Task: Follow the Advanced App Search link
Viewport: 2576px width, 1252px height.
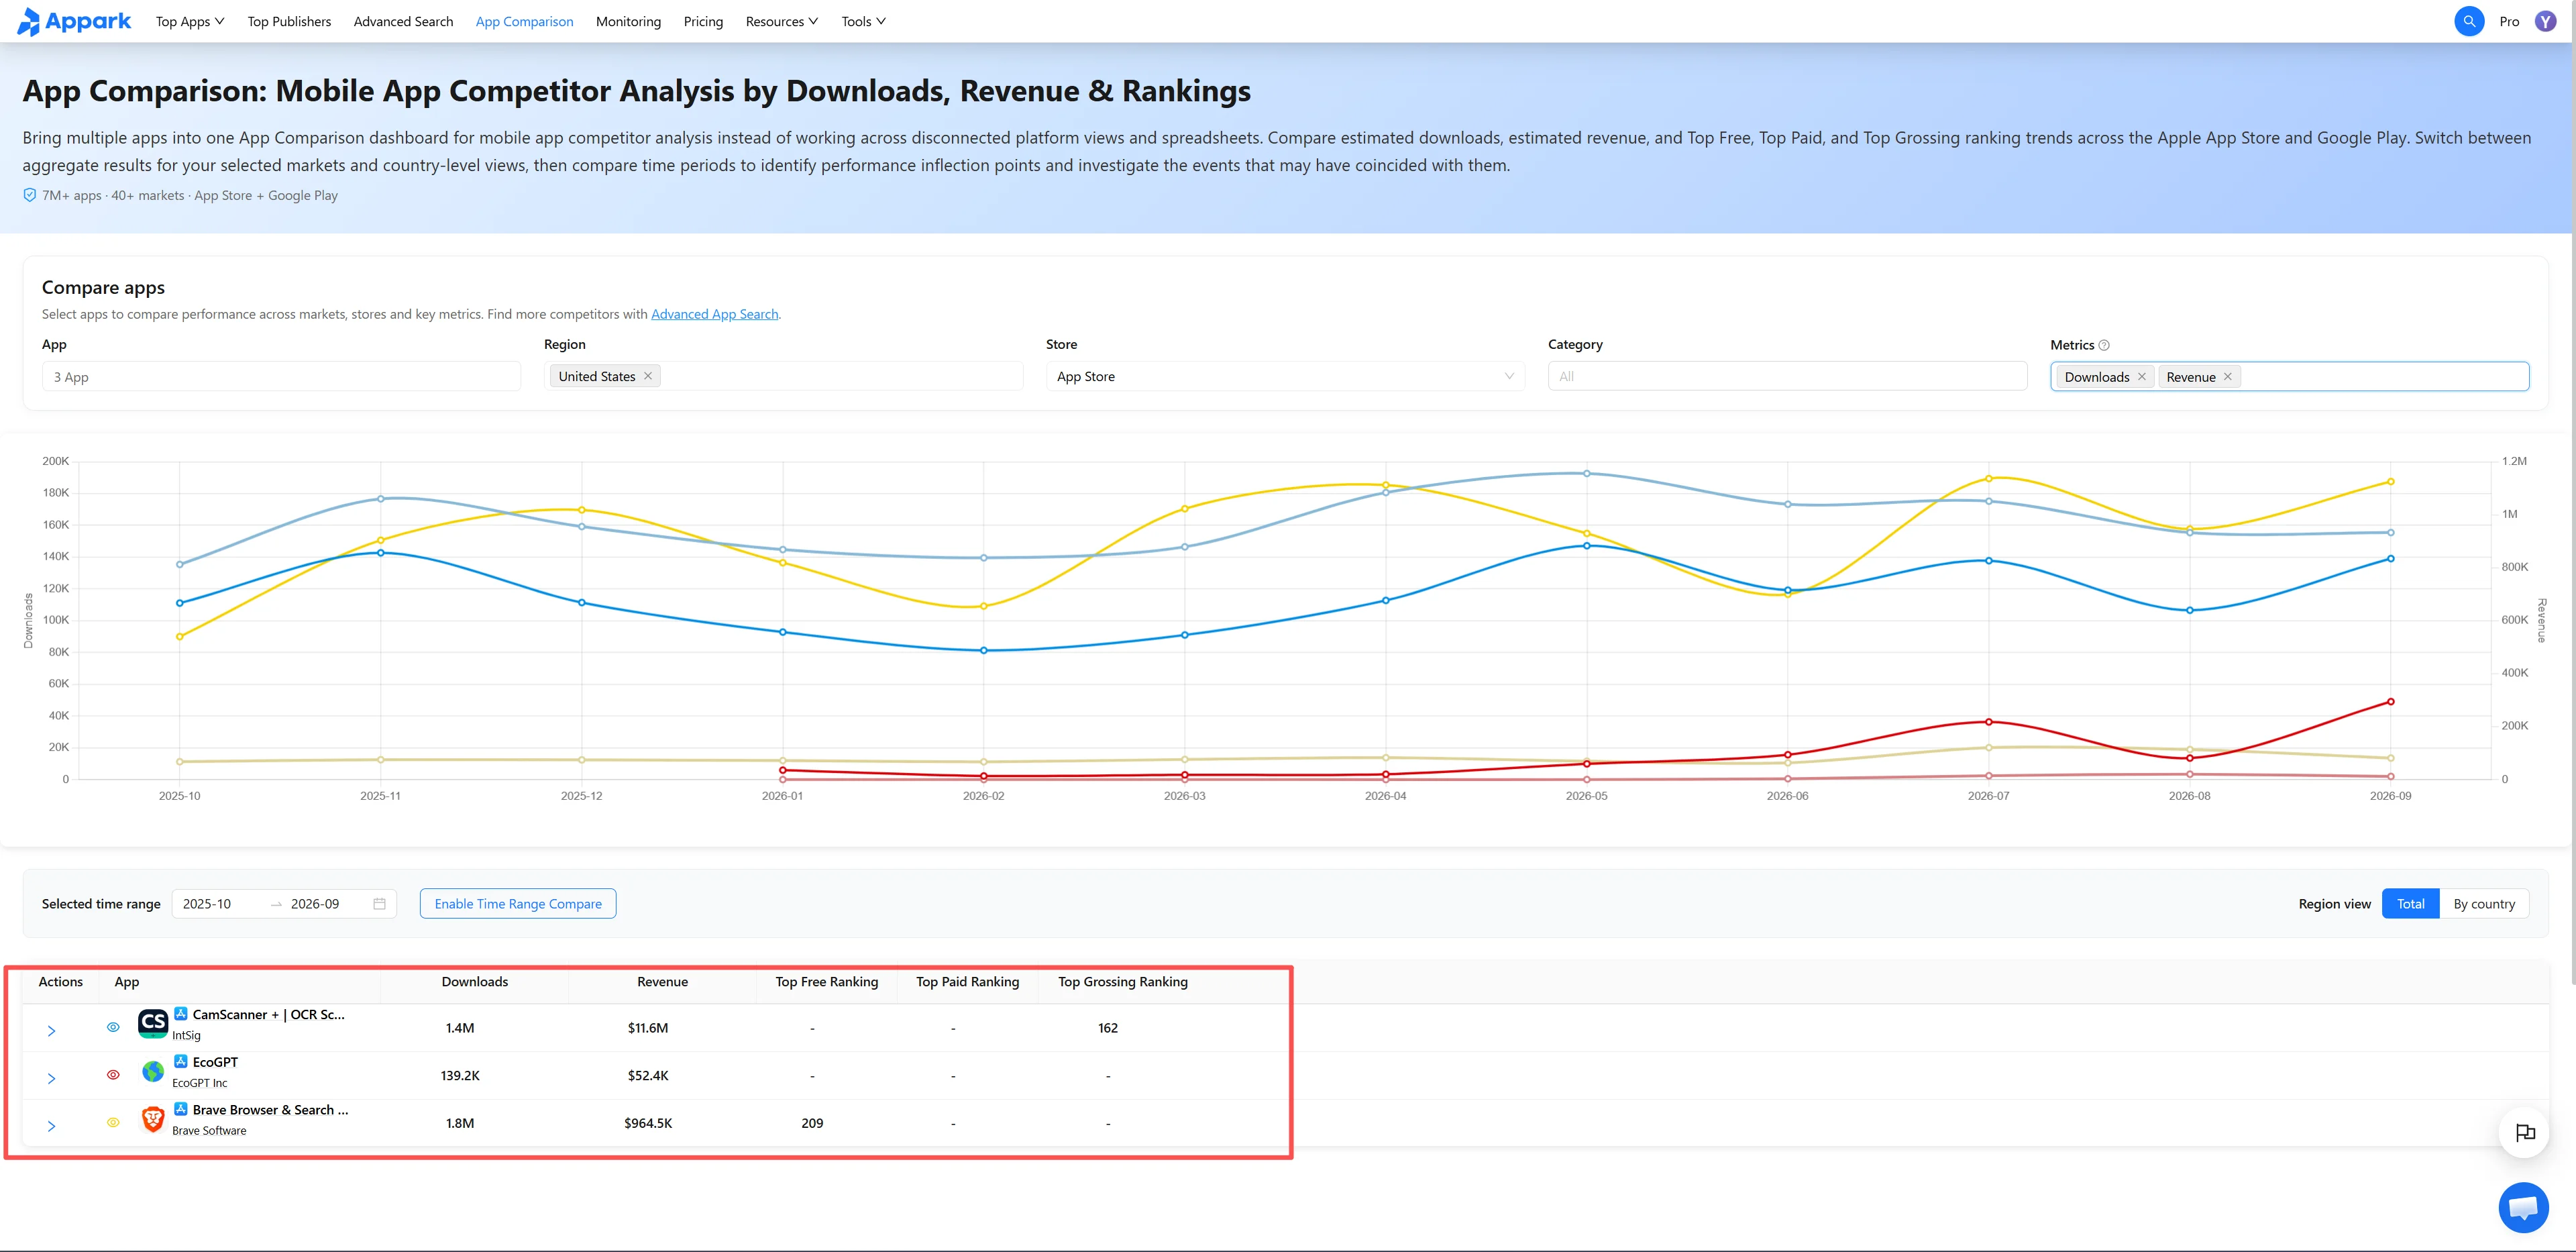Action: 714,314
